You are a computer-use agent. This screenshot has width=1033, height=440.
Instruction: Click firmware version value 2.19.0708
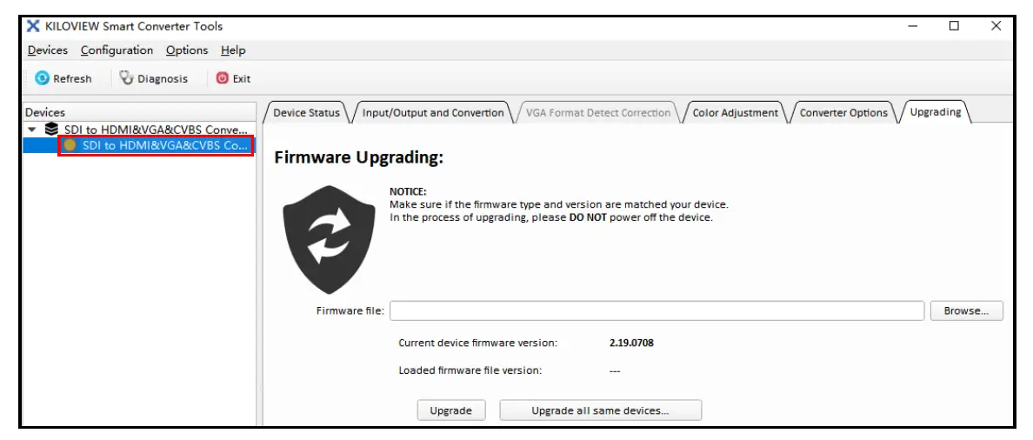pyautogui.click(x=632, y=343)
